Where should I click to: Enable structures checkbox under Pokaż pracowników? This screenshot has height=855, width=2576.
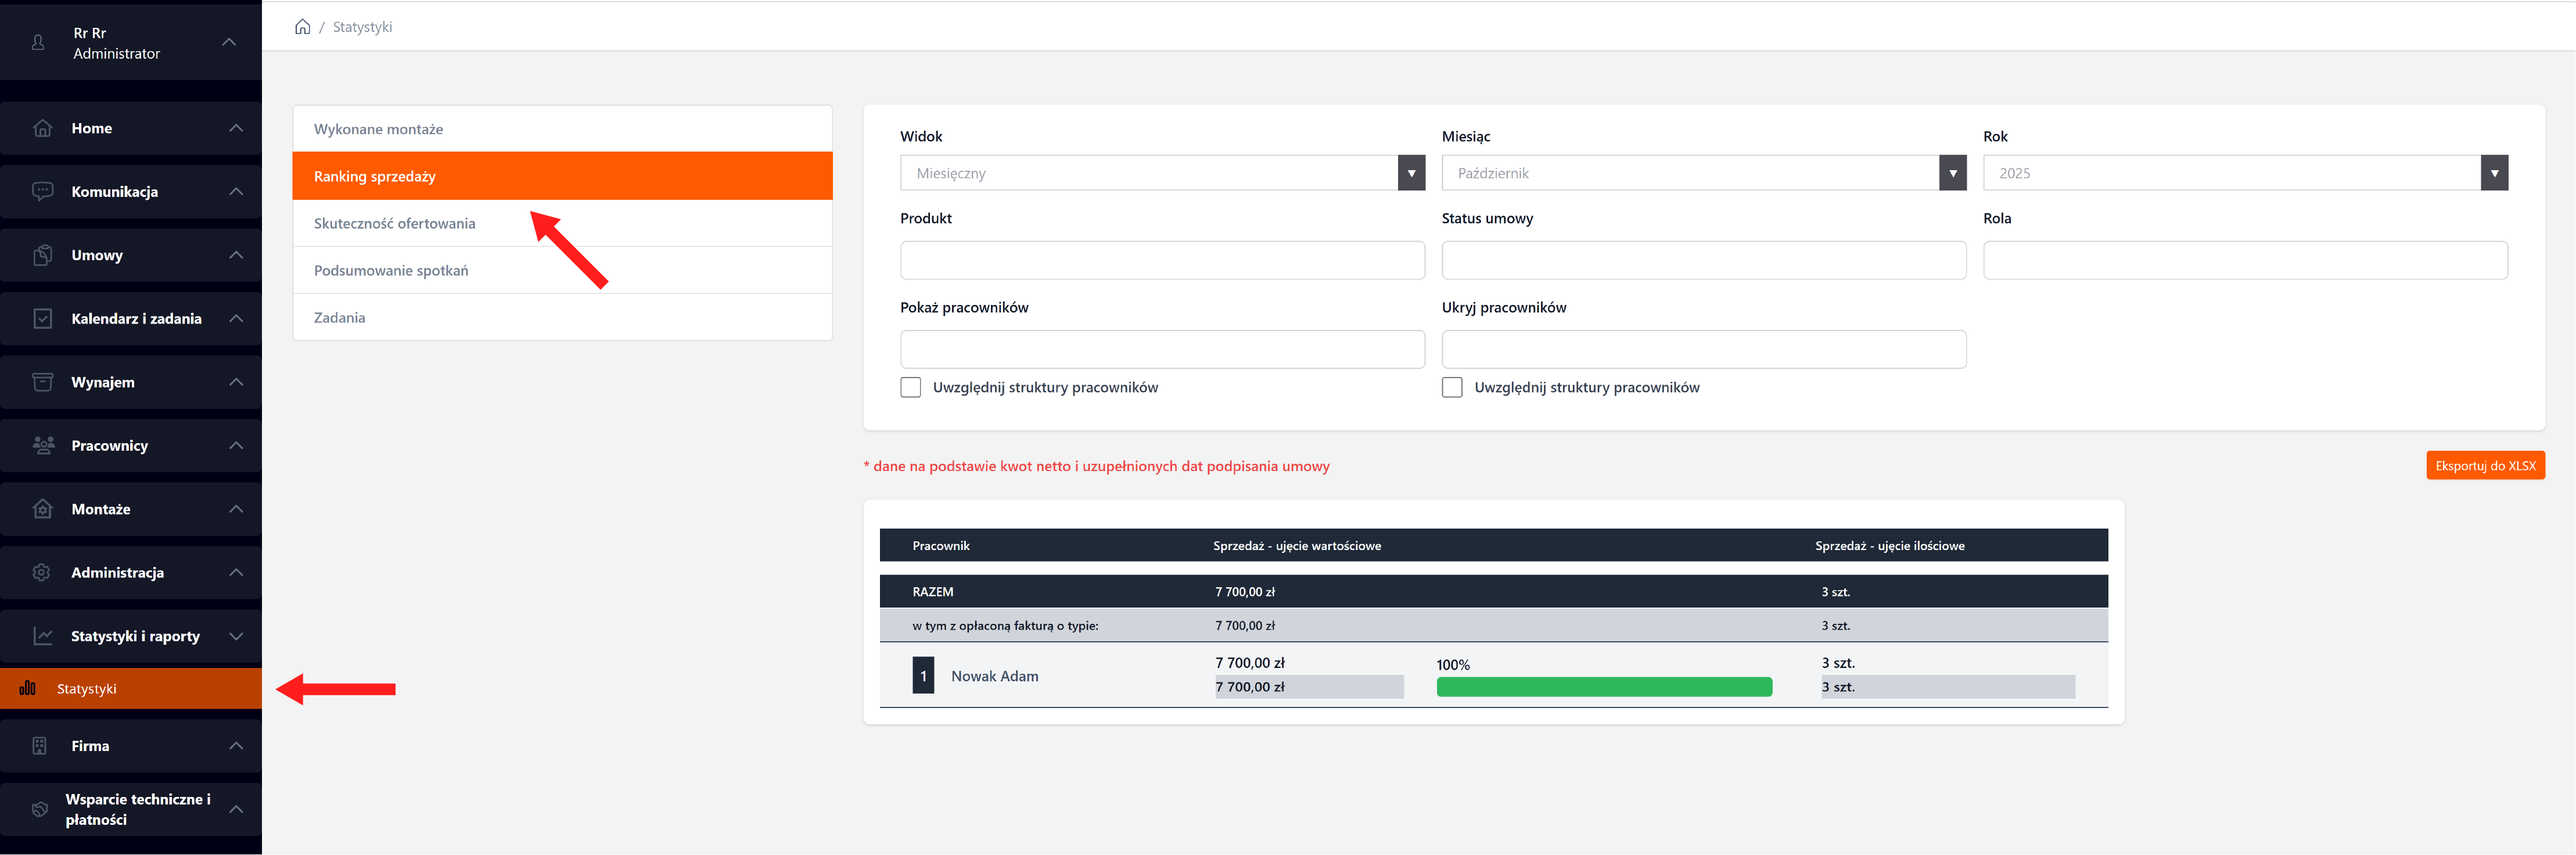(x=910, y=387)
